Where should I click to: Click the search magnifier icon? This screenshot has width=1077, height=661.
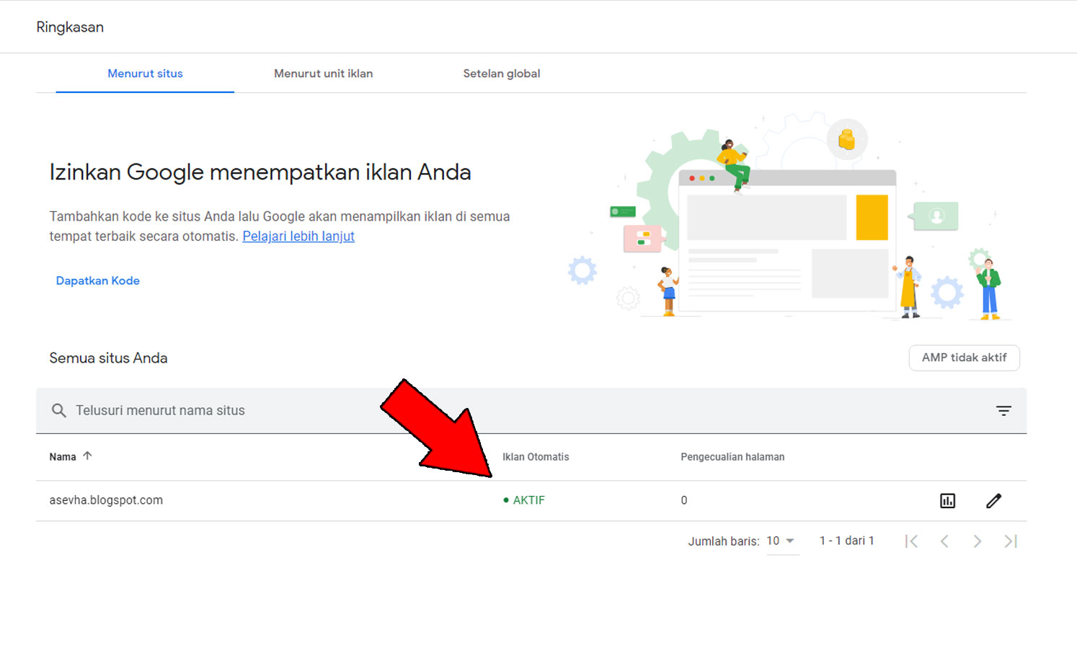pos(59,410)
